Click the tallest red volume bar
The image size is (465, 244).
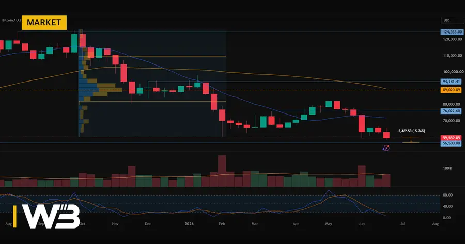pyautogui.click(x=222, y=171)
